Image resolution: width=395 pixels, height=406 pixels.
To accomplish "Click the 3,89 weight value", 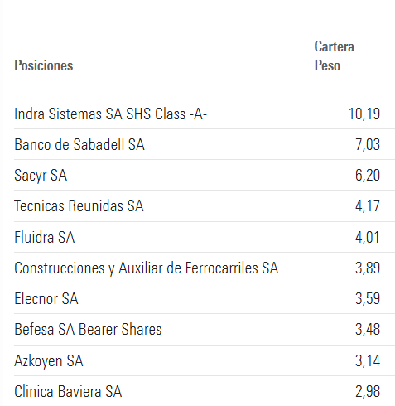I will coord(368,268).
